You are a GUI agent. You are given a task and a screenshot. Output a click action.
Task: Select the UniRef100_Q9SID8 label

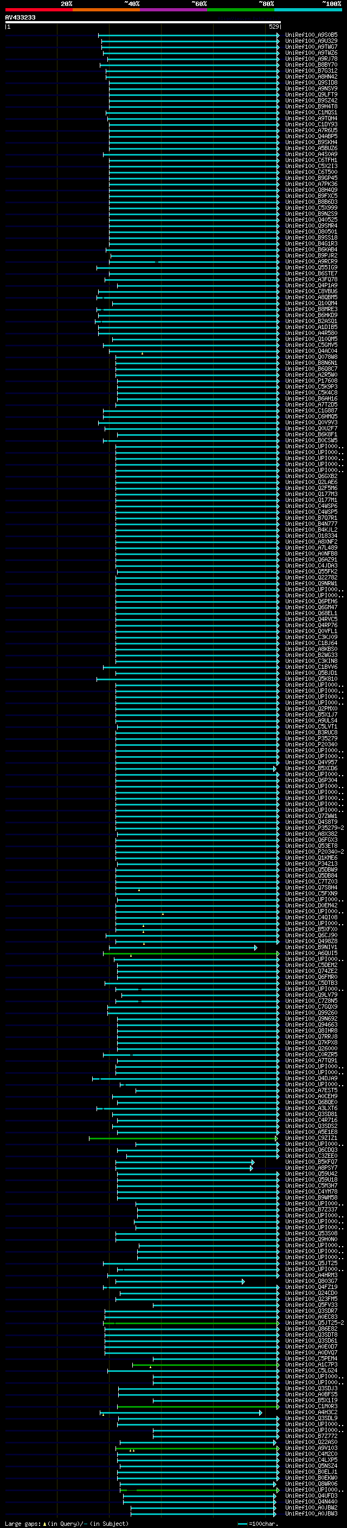tap(311, 82)
